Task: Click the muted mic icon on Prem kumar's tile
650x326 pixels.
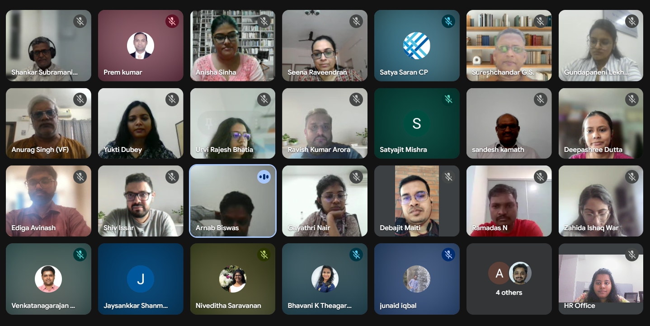Action: [x=172, y=21]
